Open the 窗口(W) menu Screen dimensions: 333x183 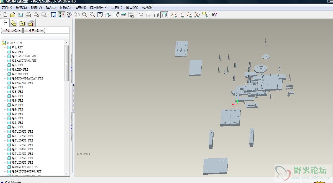coord(132,7)
